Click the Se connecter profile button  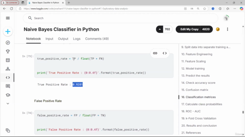(x=10, y=3)
